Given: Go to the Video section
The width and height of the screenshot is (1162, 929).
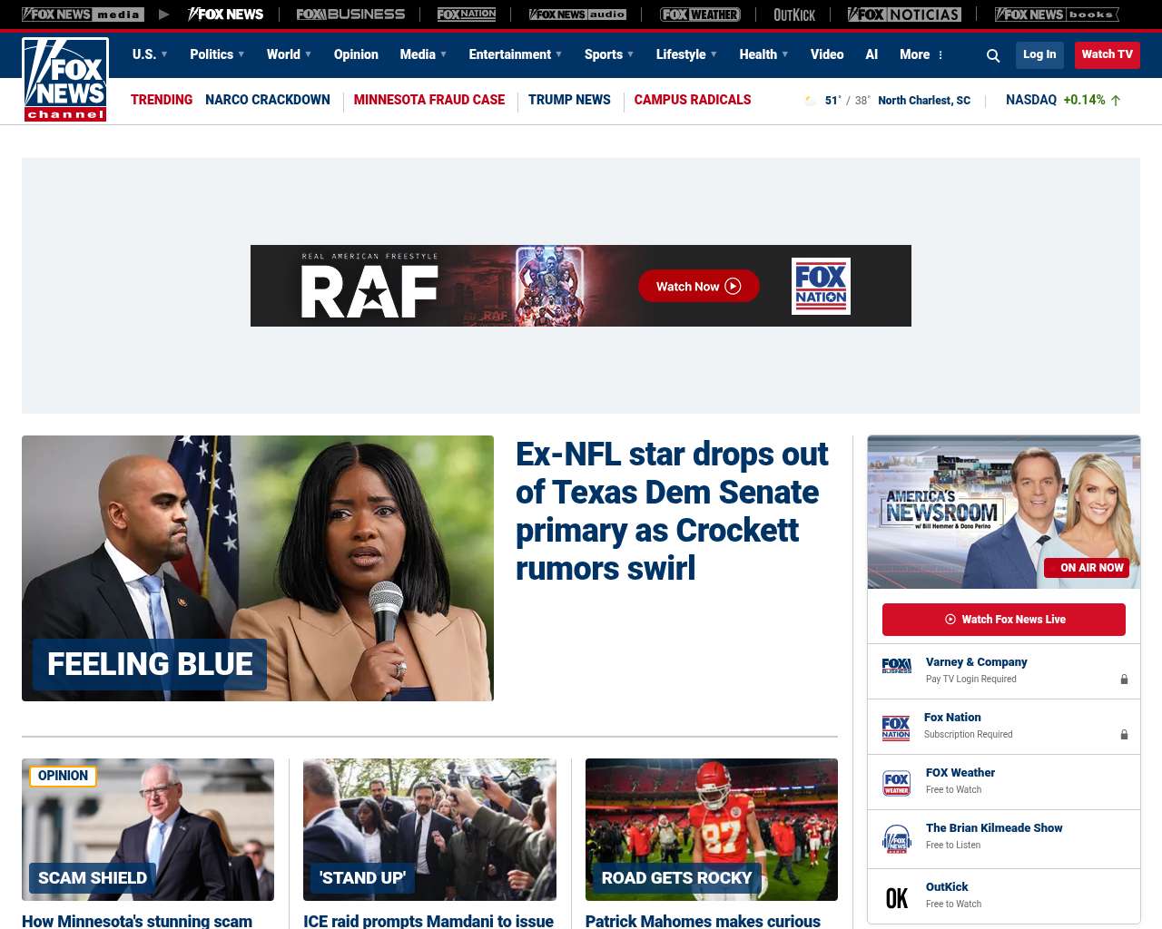Looking at the screenshot, I should tap(827, 54).
